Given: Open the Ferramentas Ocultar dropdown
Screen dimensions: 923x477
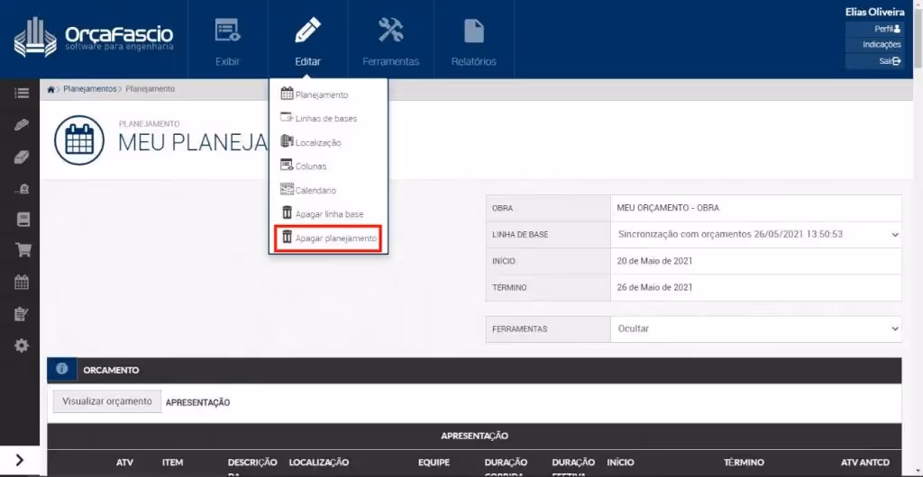Looking at the screenshot, I should (x=756, y=329).
